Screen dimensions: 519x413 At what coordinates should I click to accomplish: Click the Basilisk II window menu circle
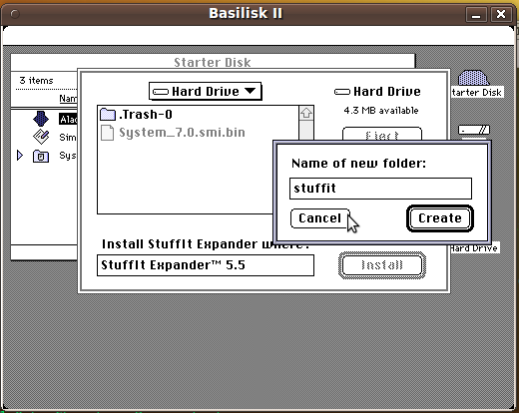point(15,14)
